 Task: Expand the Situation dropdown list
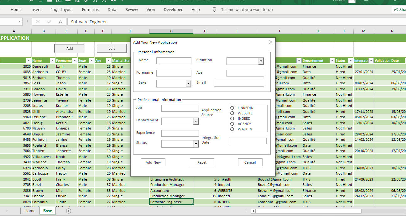pos(261,61)
